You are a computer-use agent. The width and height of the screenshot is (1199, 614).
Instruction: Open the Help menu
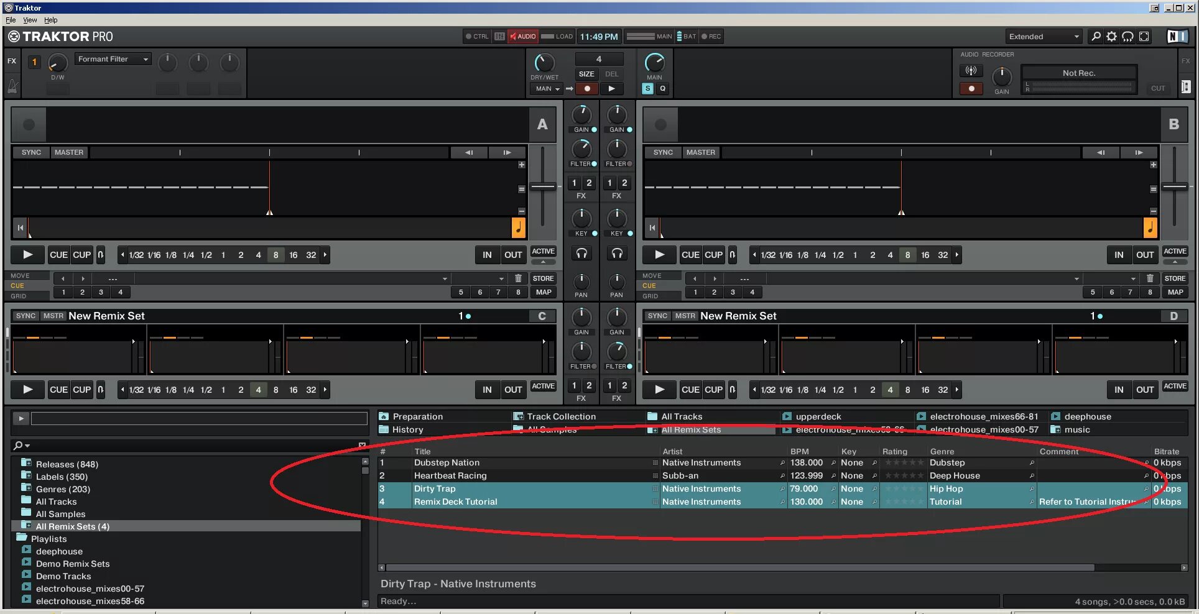point(50,20)
